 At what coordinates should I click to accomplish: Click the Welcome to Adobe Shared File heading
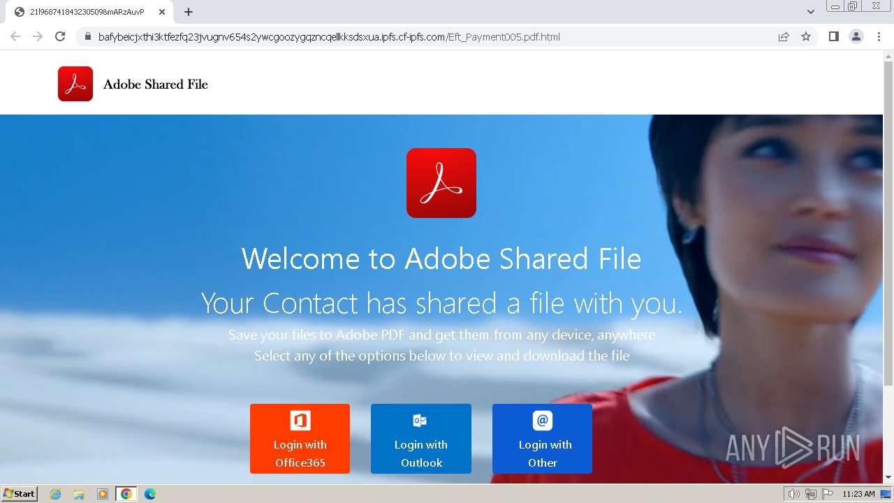pos(441,259)
